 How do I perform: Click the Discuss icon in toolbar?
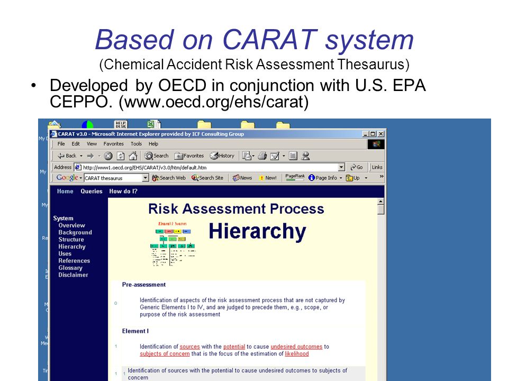tap(293, 156)
